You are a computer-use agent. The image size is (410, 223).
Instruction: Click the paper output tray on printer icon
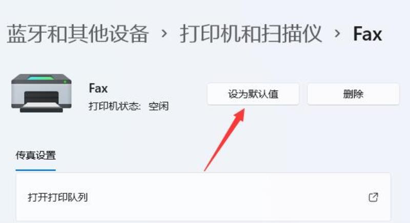(x=42, y=106)
